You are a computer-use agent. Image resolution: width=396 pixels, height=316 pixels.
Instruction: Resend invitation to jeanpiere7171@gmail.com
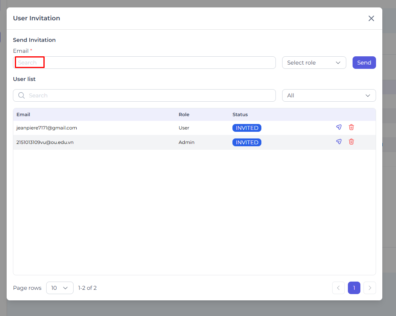(x=338, y=127)
